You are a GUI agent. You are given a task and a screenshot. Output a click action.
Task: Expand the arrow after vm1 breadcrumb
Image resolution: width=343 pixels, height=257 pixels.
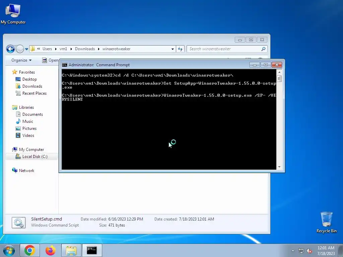[x=71, y=49]
